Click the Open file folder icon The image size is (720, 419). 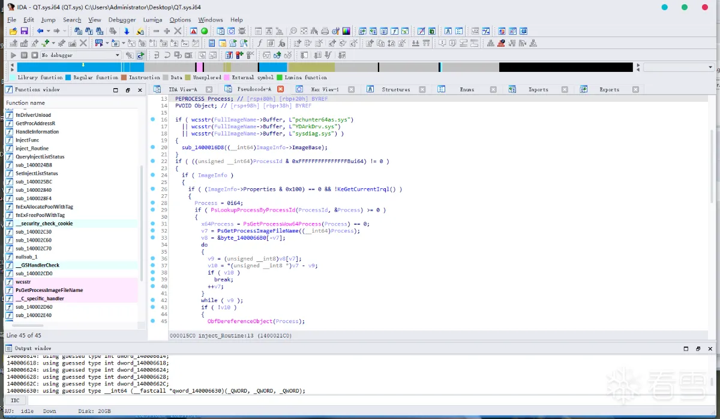[13, 31]
